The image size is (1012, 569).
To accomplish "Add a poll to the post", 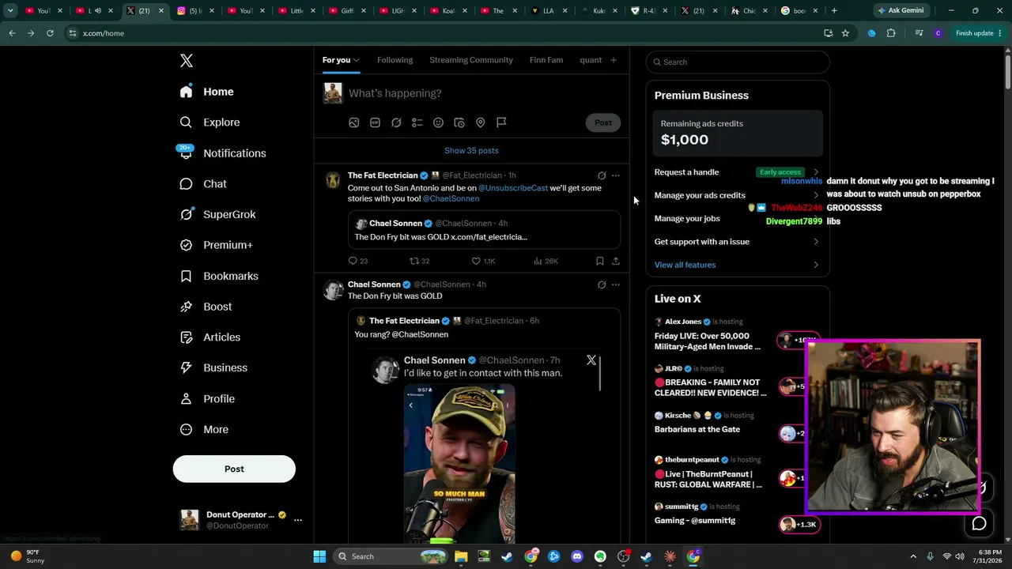I will click(417, 122).
